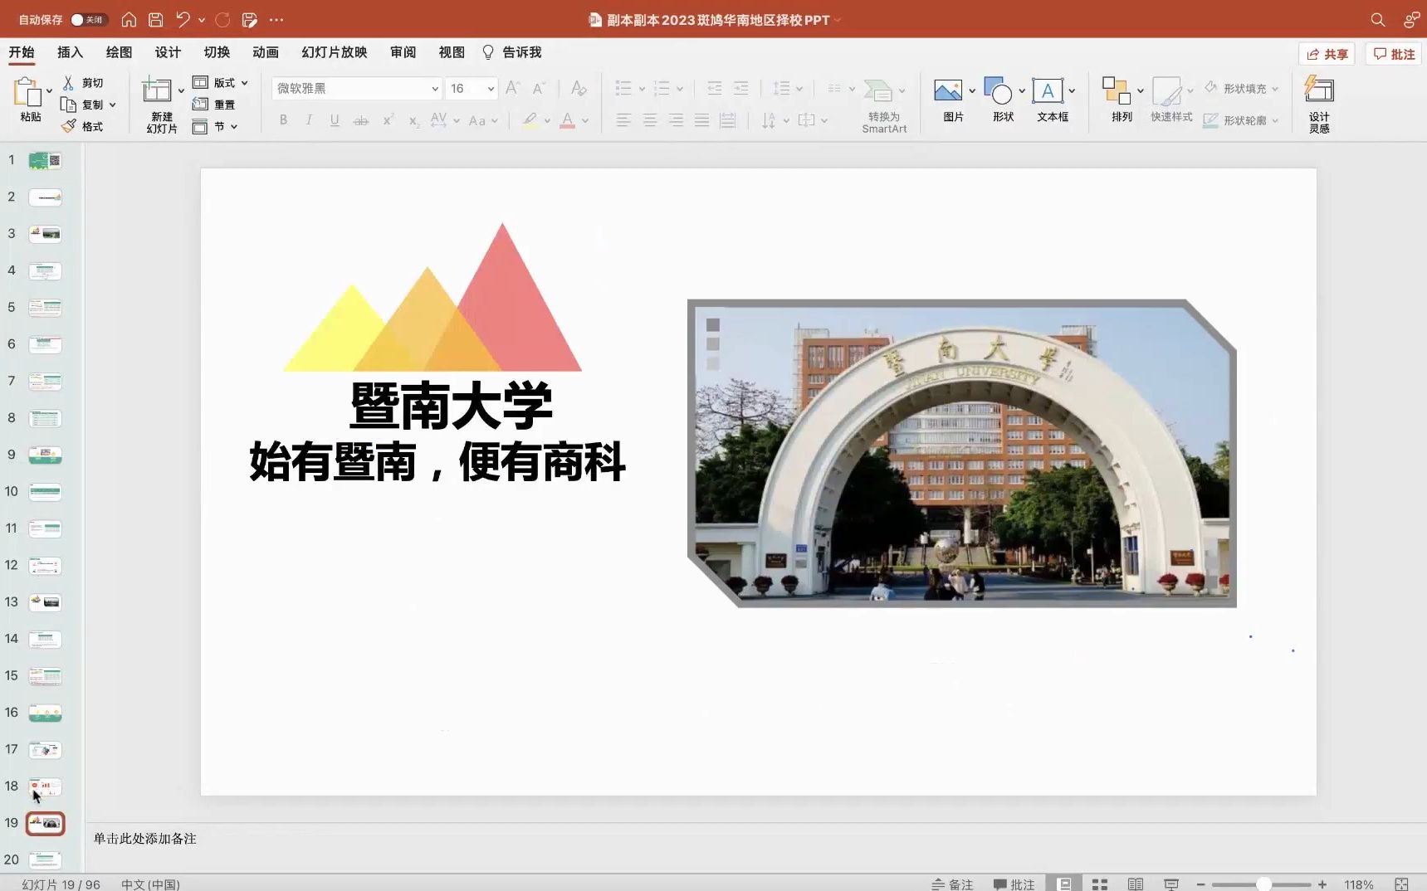
Task: Toggle italic I formatting
Action: pos(309,120)
